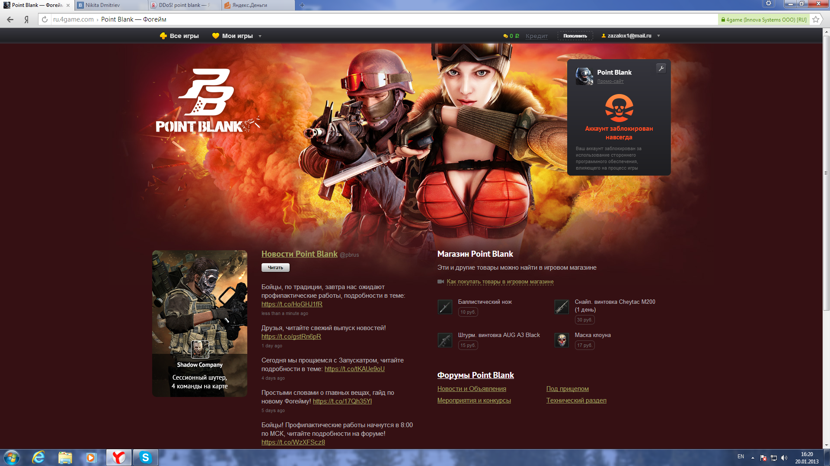
Task: Close the Point Blank browser tab
Action: [68, 5]
